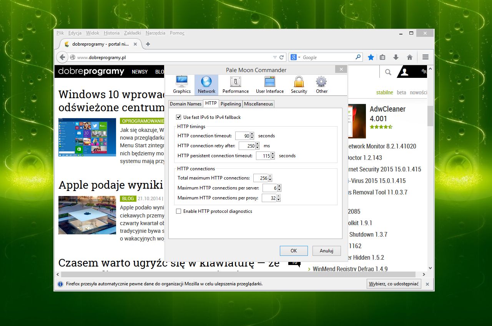This screenshot has height=326, width=492.
Task: Click the search magnifier in Google search box
Action: tap(358, 57)
